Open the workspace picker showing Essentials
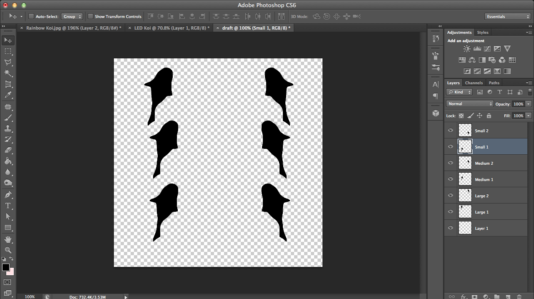This screenshot has width=534, height=299. tap(507, 16)
